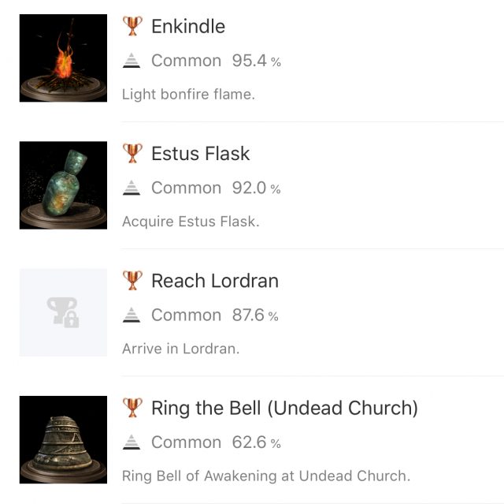Click rarity pyramid icon under Enkindle
The height and width of the screenshot is (504, 504).
pyautogui.click(x=132, y=61)
